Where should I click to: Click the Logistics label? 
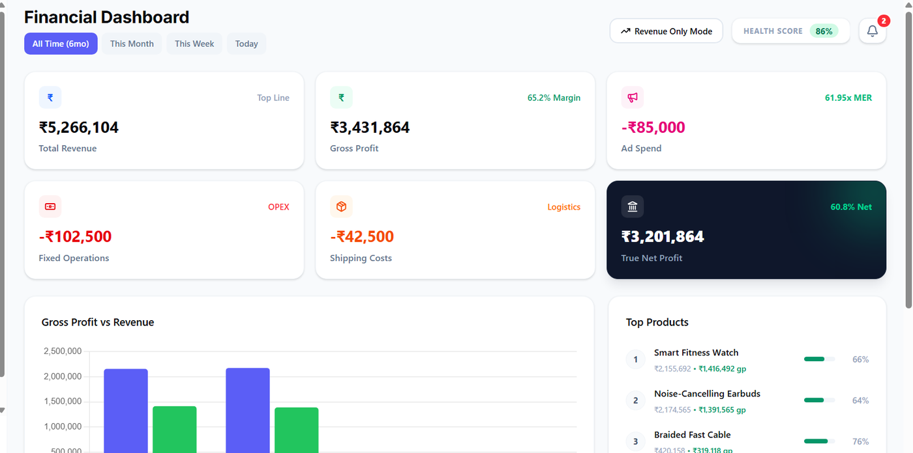tap(563, 207)
